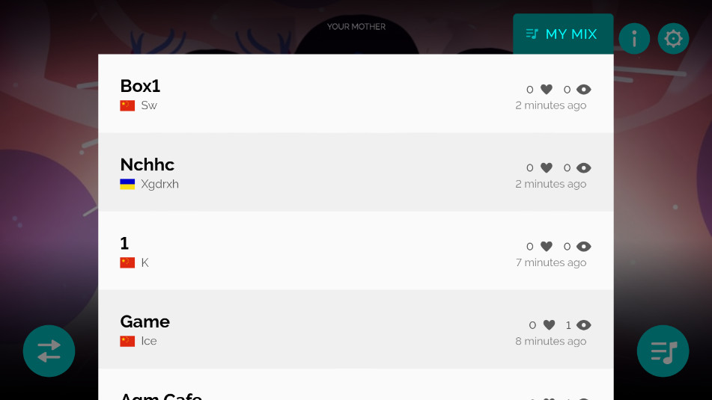Image resolution: width=712 pixels, height=400 pixels.
Task: Click the swap arrows round button
Action: (49, 351)
